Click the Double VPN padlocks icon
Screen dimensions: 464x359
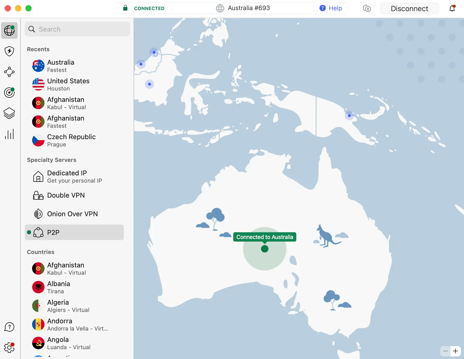click(38, 195)
